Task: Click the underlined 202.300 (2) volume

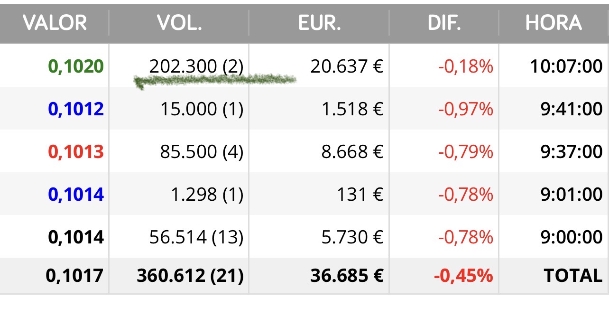Action: point(196,66)
